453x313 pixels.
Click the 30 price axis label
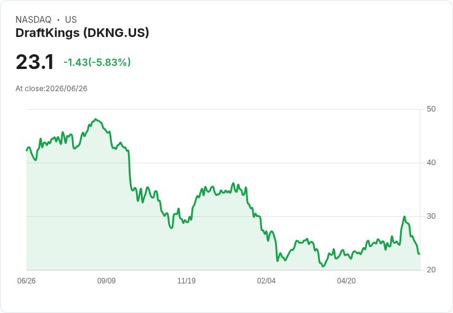(431, 216)
